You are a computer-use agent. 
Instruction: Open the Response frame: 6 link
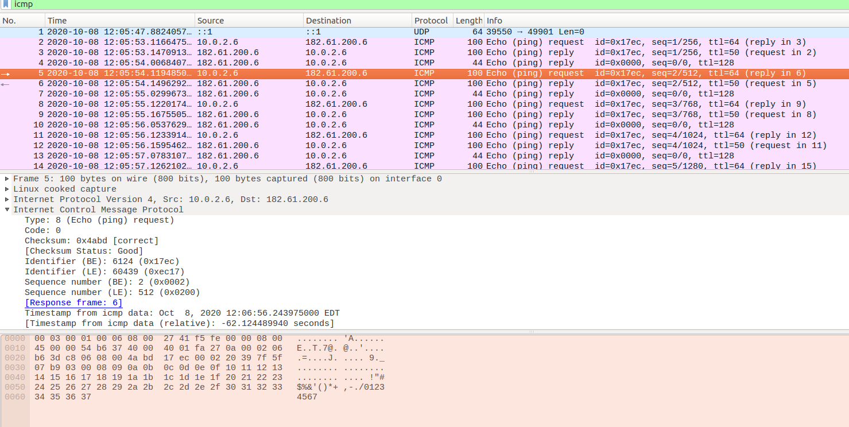[73, 303]
